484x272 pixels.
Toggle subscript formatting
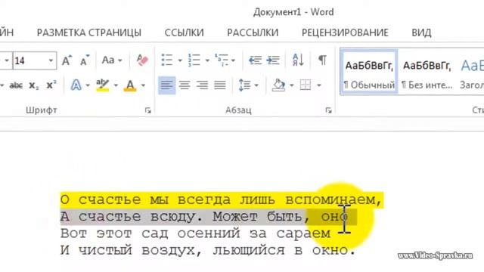point(33,85)
